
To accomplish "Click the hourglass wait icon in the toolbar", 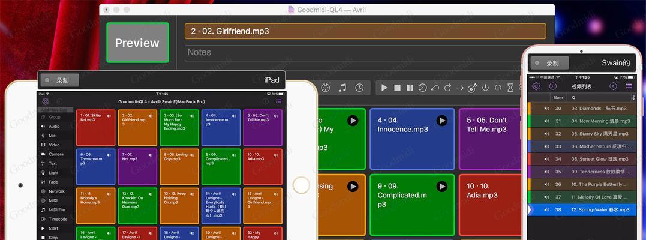I will point(510,88).
